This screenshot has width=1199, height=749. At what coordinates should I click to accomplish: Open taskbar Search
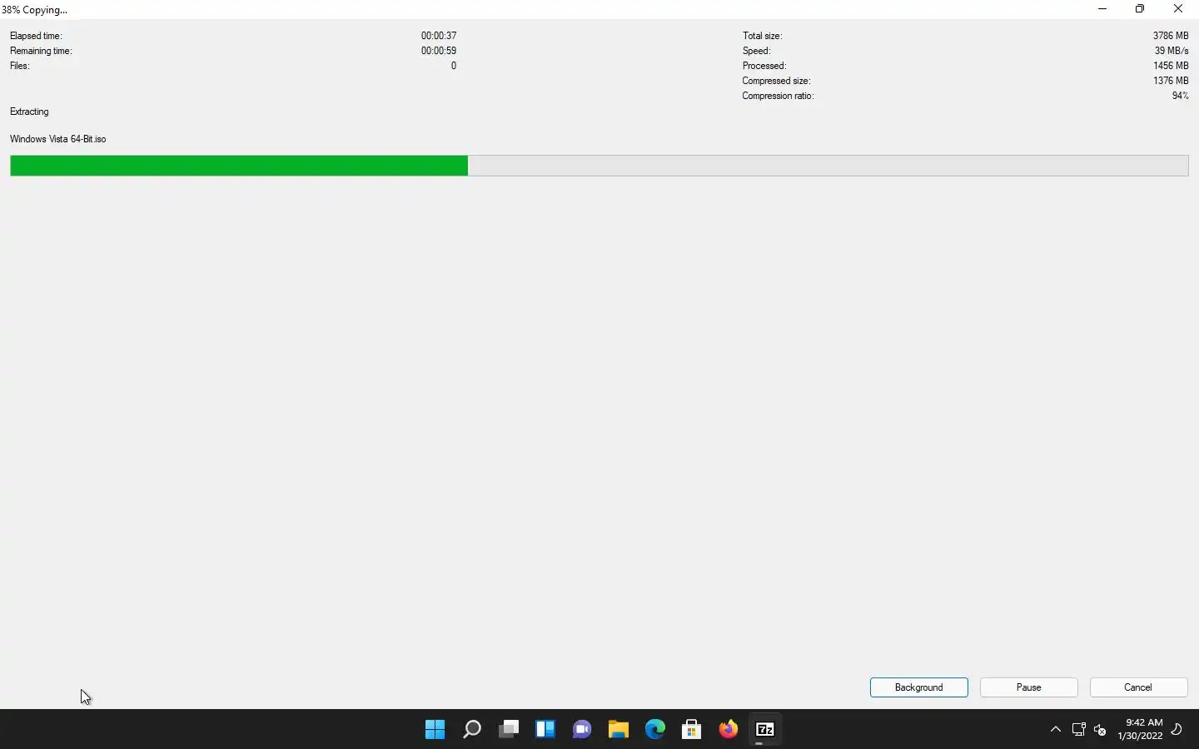472,730
